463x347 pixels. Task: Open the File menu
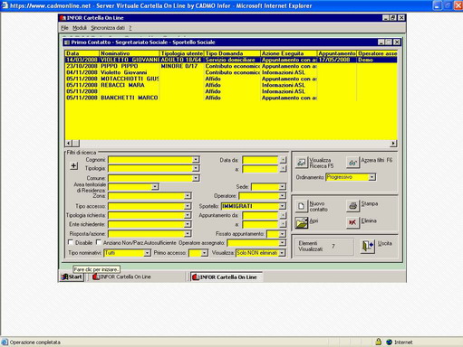point(64,28)
